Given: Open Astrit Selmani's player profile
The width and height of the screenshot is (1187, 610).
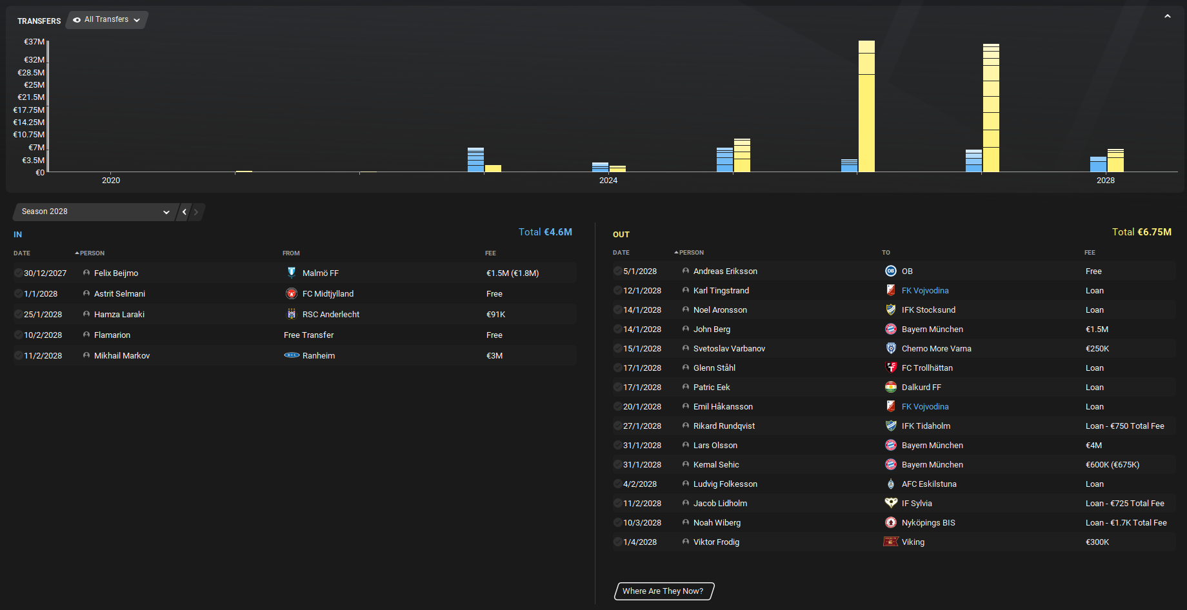Looking at the screenshot, I should (x=119, y=293).
